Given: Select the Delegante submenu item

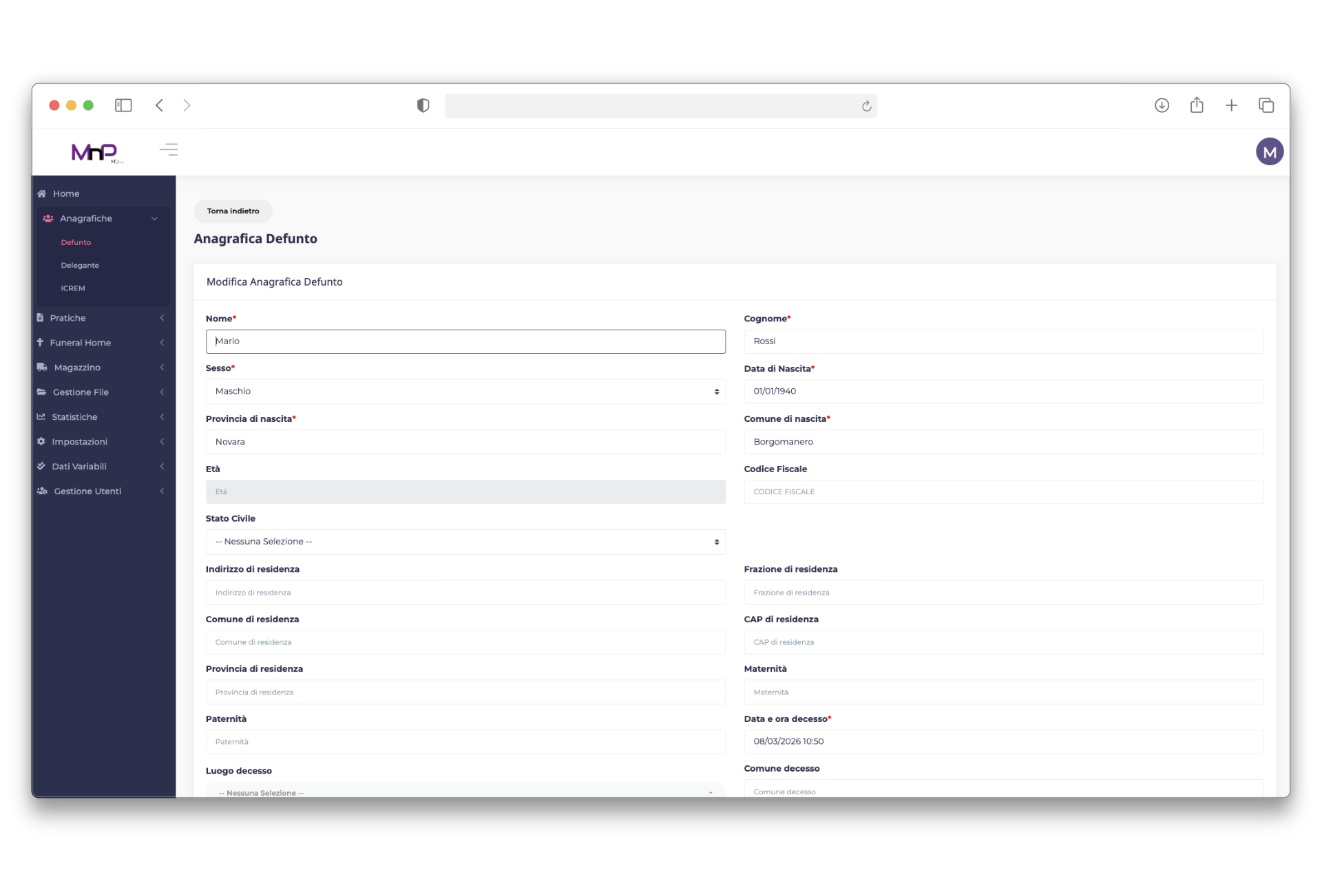Looking at the screenshot, I should [80, 265].
